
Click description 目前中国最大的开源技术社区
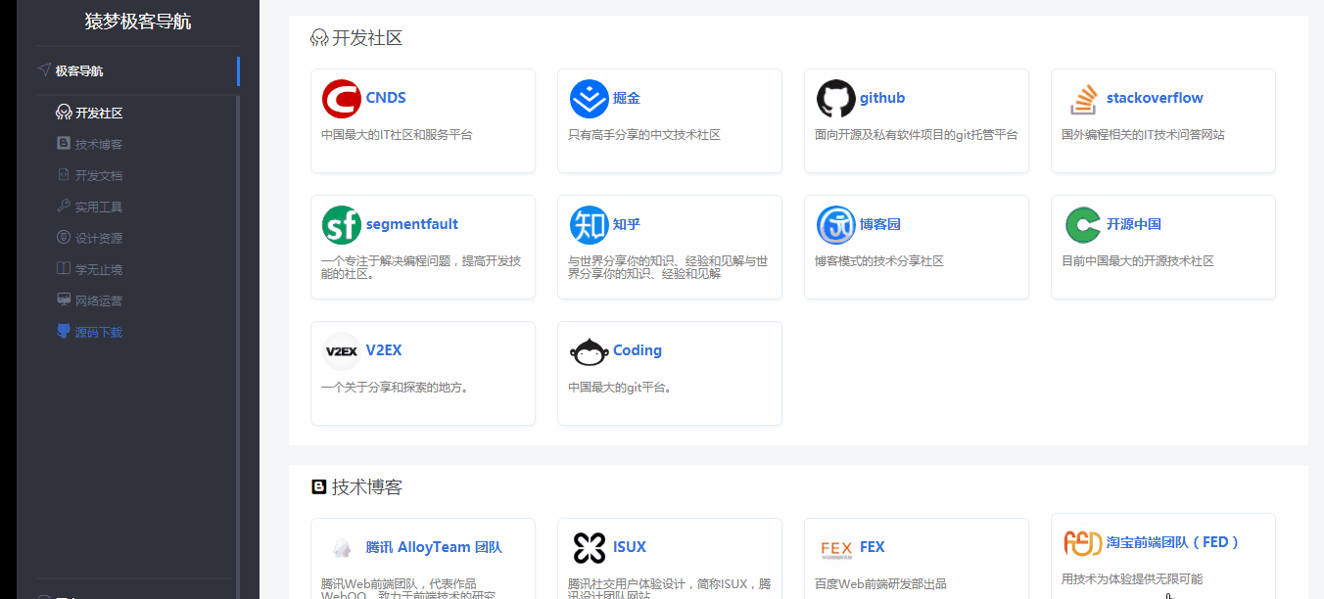(x=1138, y=261)
